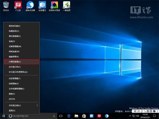Select 系统(Y) in the menu

[x=21, y=41]
